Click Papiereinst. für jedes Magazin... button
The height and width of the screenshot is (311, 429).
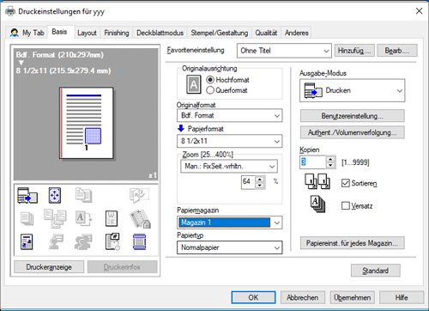tap(352, 243)
